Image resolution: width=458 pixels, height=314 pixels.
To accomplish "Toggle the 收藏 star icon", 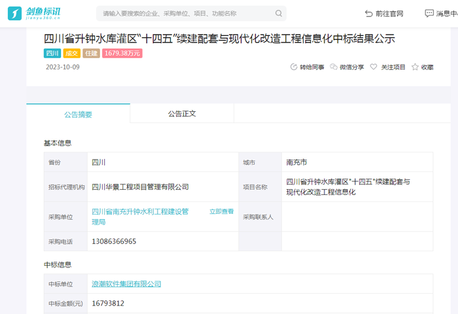I will tap(415, 67).
